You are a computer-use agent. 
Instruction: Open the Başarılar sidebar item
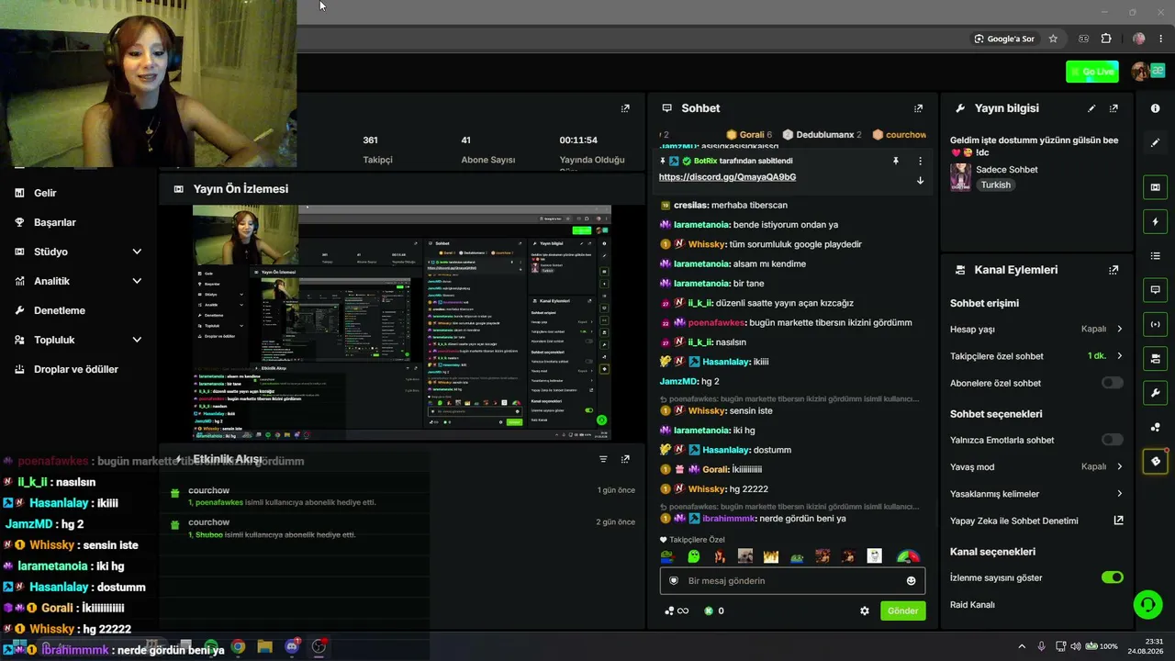point(55,222)
